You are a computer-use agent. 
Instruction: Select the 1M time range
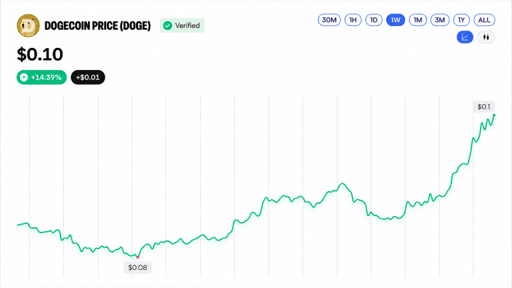click(417, 20)
